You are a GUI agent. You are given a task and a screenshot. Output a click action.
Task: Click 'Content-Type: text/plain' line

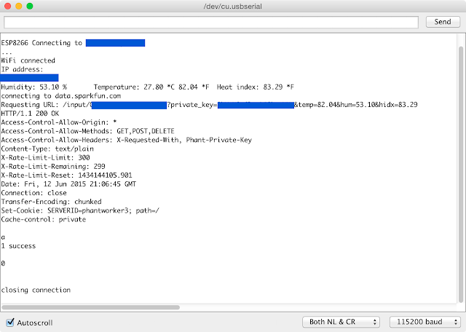click(47, 149)
